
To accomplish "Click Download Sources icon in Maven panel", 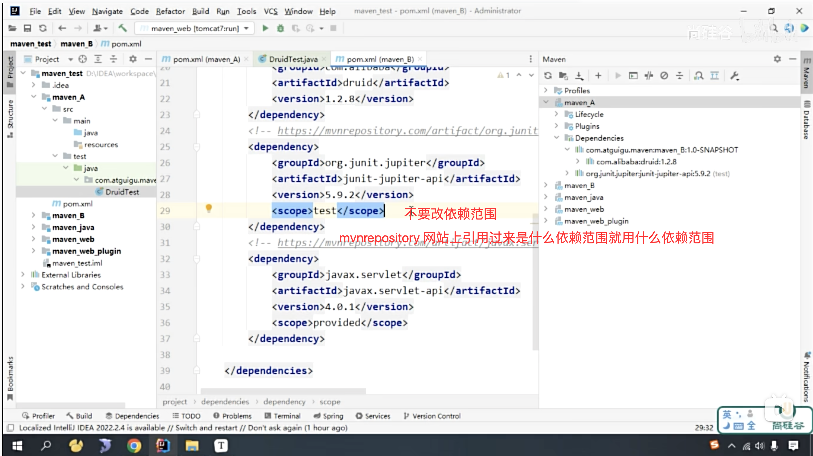I will point(579,76).
